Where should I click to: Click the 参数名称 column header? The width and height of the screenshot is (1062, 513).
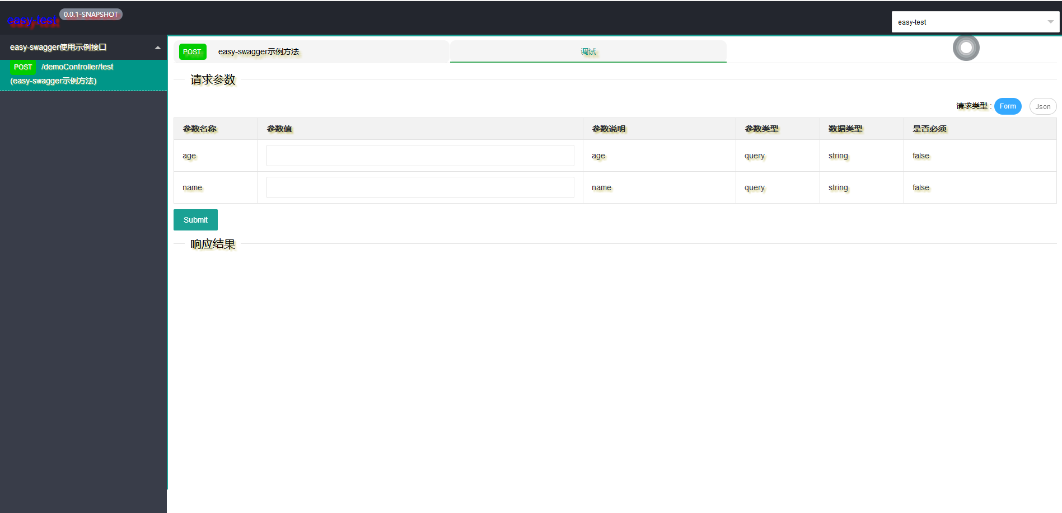coord(199,128)
